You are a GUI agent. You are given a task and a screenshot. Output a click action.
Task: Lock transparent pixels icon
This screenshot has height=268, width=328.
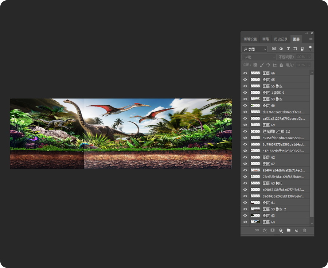click(255, 65)
